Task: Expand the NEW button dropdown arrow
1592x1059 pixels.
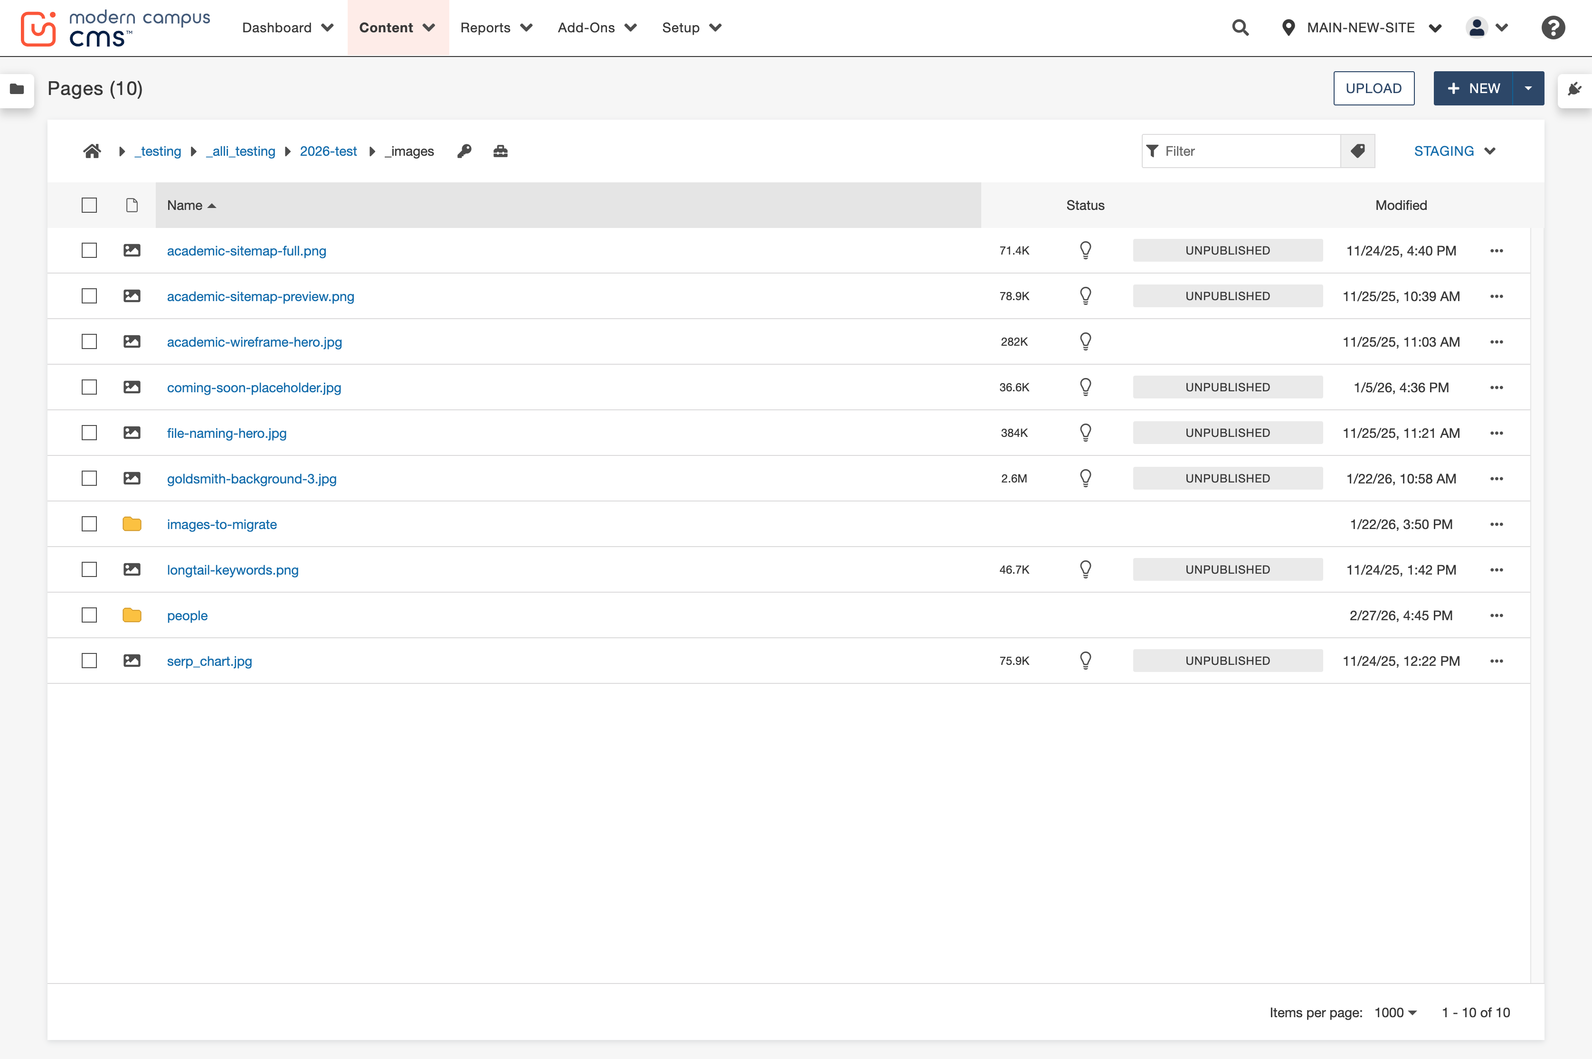Action: click(1528, 88)
